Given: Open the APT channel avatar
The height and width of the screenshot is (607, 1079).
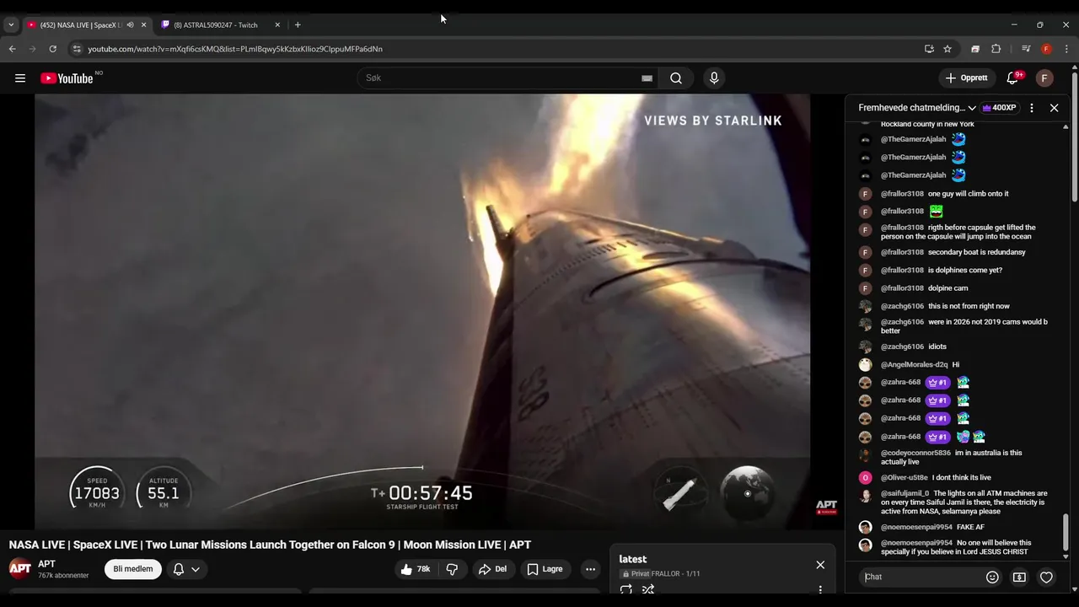Looking at the screenshot, I should [x=20, y=568].
